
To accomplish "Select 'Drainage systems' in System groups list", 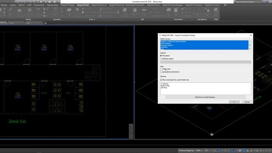I will coord(204,45).
